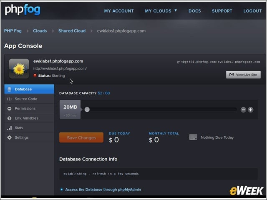Viewport: 267px width, 200px height.
Task: Click the database capacity slider handle
Action: [87, 110]
